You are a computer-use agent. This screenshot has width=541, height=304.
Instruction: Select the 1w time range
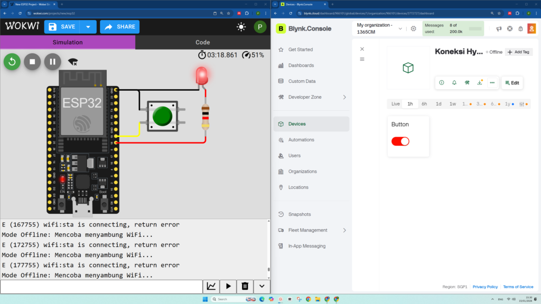click(x=452, y=104)
